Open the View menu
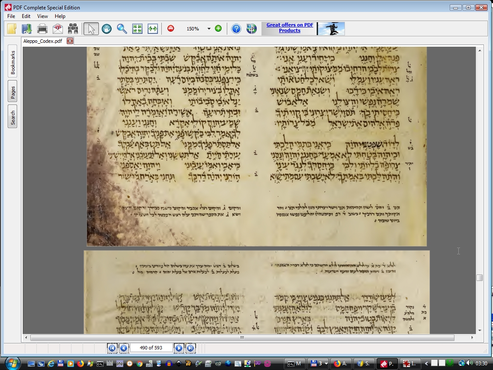The width and height of the screenshot is (493, 370). click(42, 16)
